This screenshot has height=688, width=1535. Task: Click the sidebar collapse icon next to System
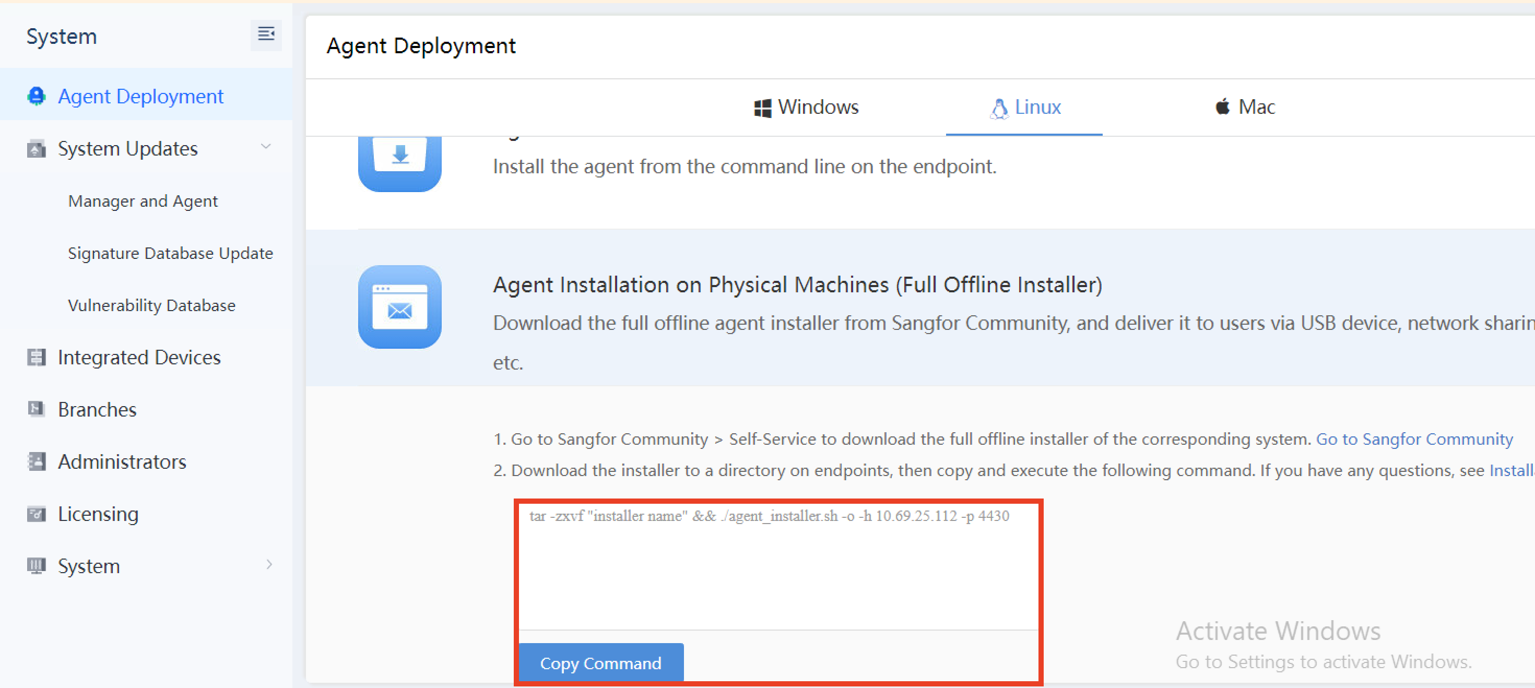(x=266, y=34)
